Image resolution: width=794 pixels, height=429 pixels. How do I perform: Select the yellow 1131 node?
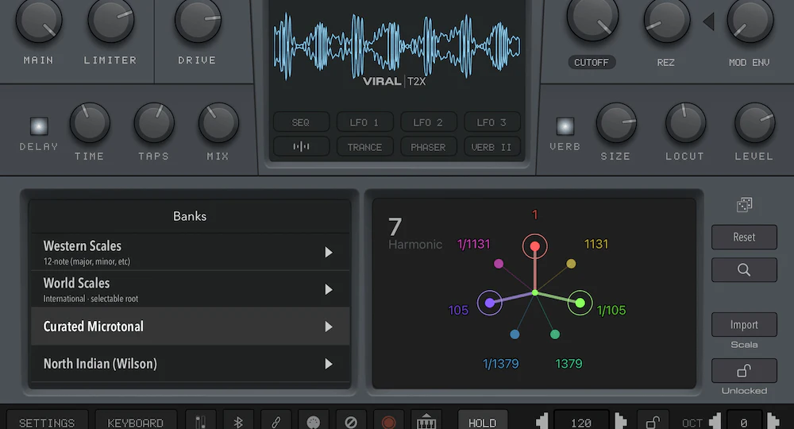[x=571, y=264]
